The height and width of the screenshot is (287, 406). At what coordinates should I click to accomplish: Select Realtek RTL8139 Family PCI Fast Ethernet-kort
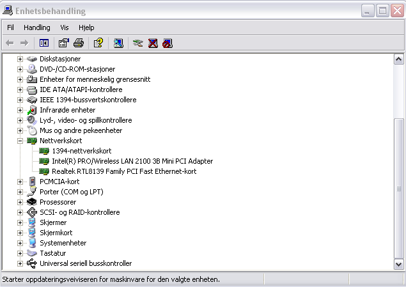tap(124, 171)
